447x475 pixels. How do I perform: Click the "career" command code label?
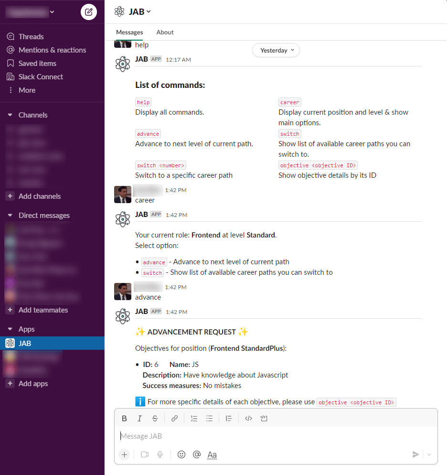[x=289, y=102]
